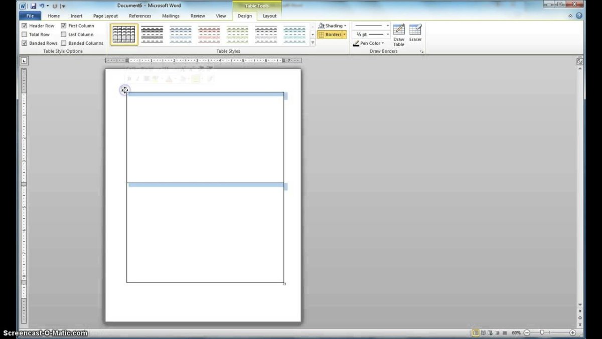Click the tab selector icon beside ruler
The image size is (602, 339).
click(24, 61)
